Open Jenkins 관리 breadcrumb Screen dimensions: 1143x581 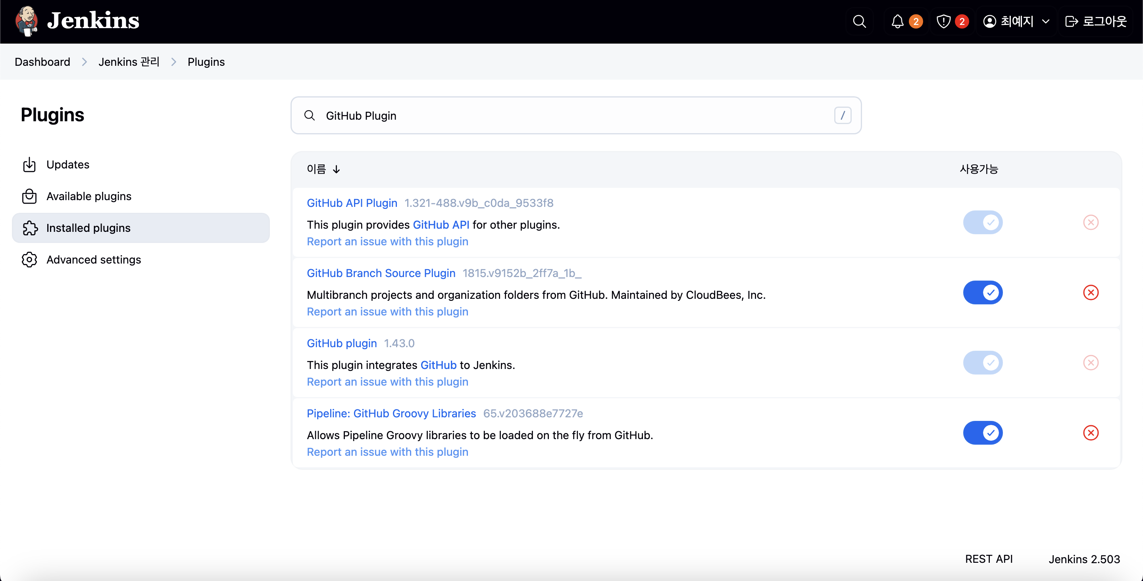click(x=129, y=61)
